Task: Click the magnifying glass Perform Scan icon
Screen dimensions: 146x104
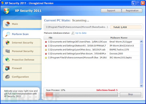Action: tap(8, 34)
